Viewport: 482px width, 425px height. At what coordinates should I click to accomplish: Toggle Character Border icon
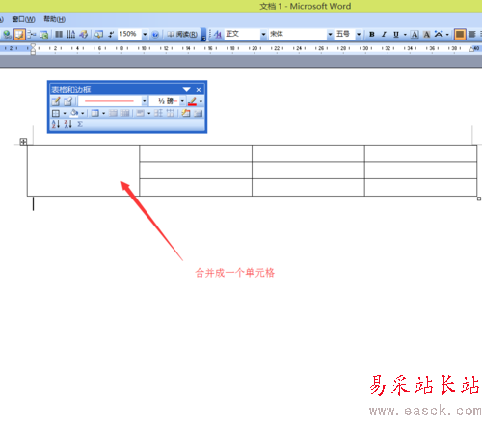[x=415, y=34]
